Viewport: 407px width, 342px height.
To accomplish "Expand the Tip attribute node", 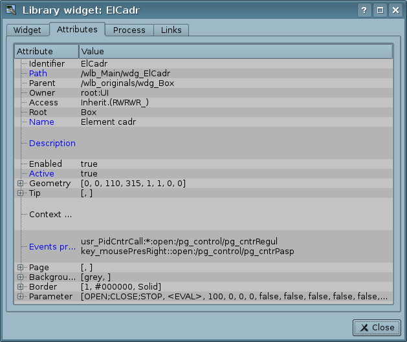I will tap(21, 193).
